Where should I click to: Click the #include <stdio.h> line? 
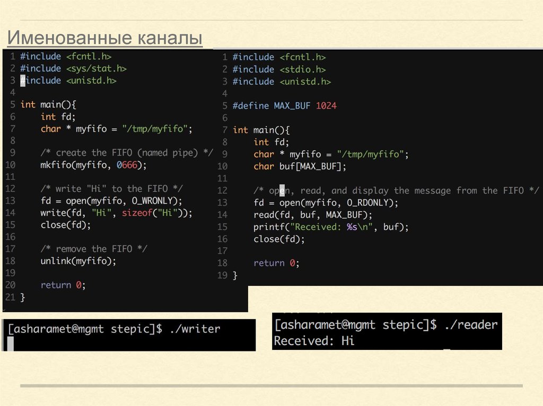pos(279,69)
